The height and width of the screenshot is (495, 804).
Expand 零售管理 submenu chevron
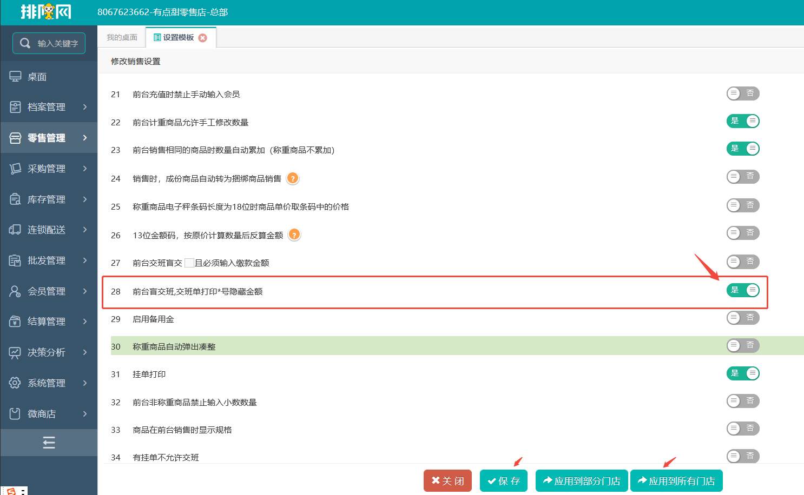click(85, 138)
